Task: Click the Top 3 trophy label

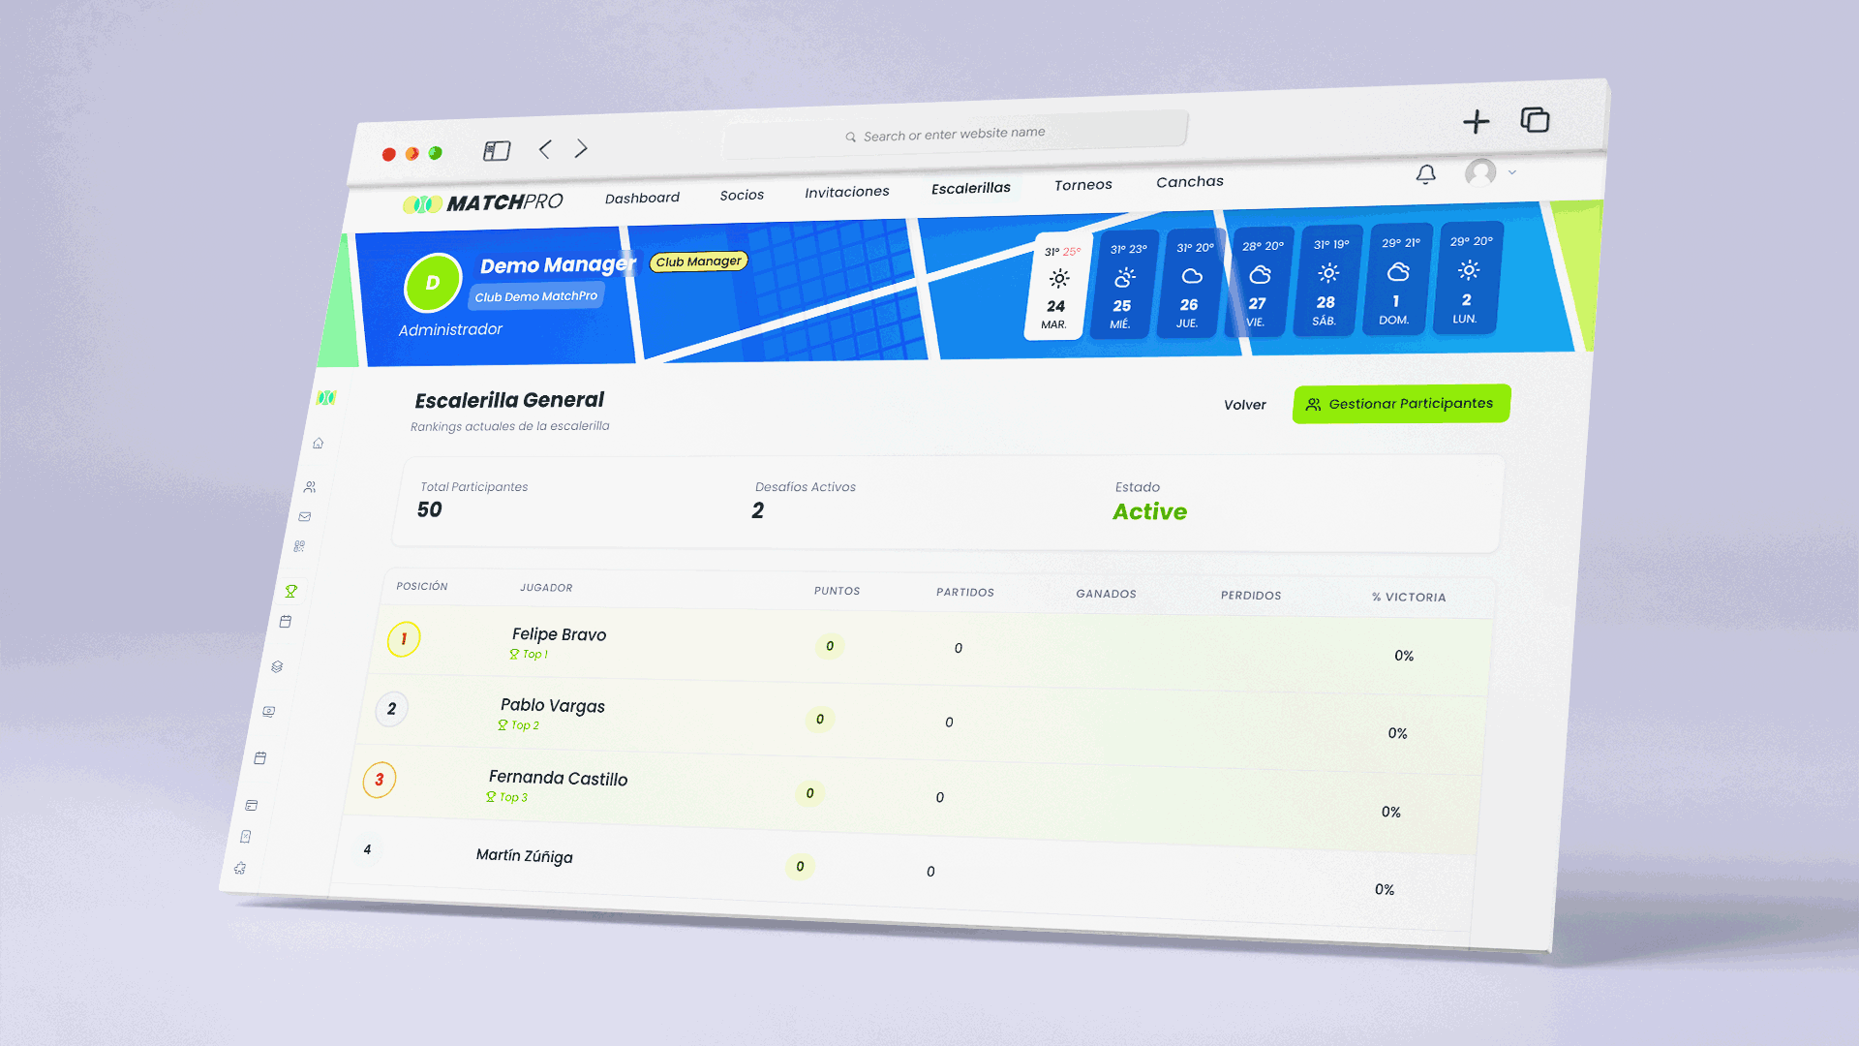Action: point(506,797)
